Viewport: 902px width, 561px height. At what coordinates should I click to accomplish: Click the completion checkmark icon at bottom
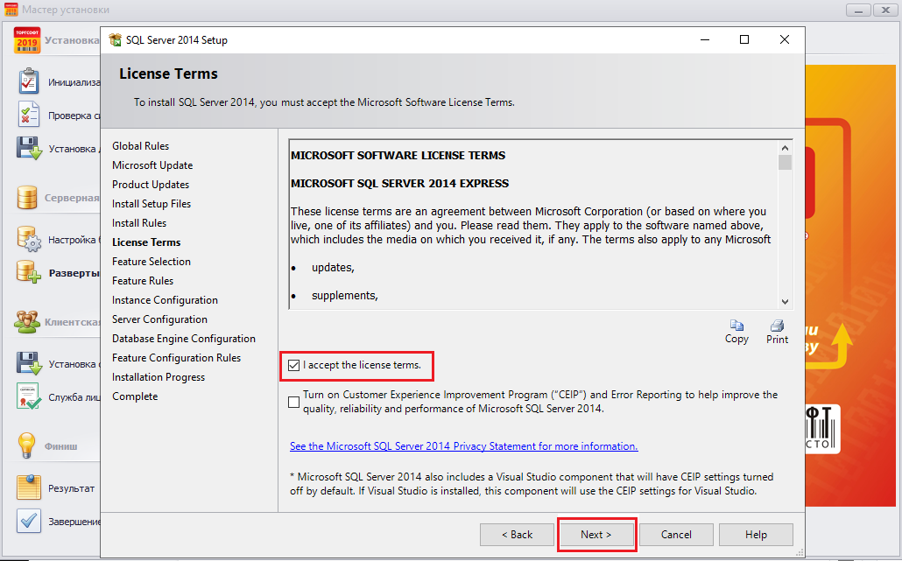29,521
